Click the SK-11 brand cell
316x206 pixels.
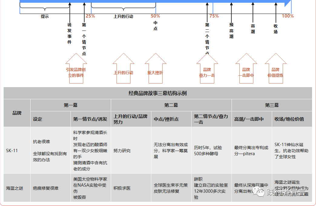pyautogui.click(x=17, y=150)
